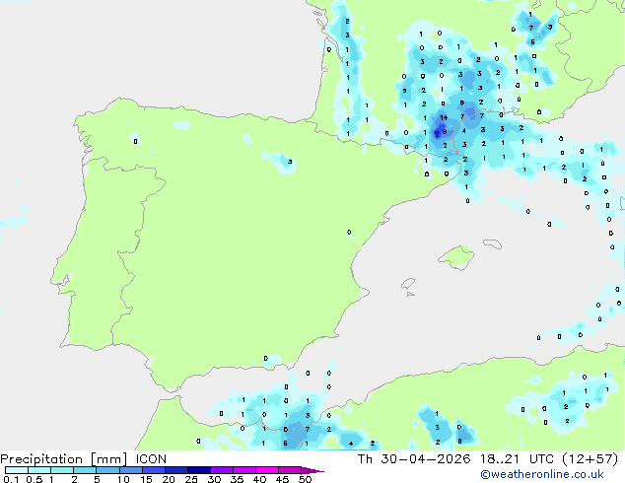
Task: Click the Menorca island outline
Action: point(493,243)
